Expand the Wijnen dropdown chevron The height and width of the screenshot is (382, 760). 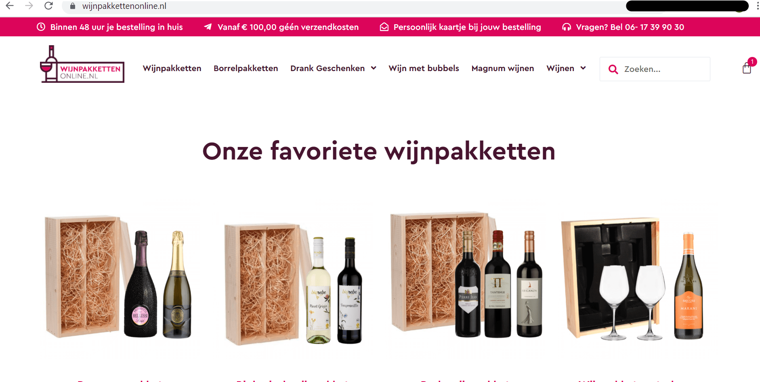pyautogui.click(x=583, y=68)
